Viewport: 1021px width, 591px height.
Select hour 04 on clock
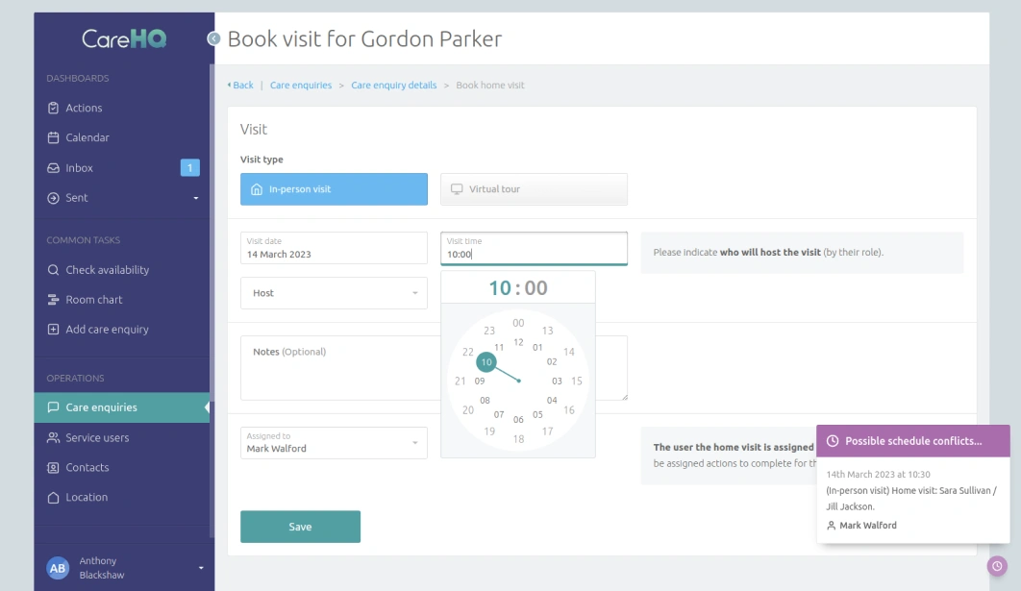pos(552,401)
